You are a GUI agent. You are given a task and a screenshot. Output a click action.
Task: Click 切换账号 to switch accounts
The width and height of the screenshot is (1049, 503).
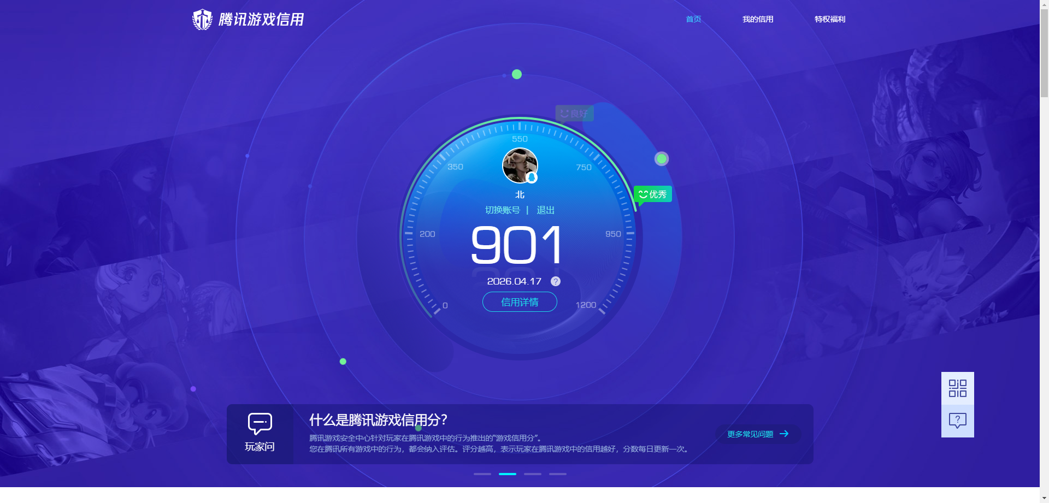(503, 210)
